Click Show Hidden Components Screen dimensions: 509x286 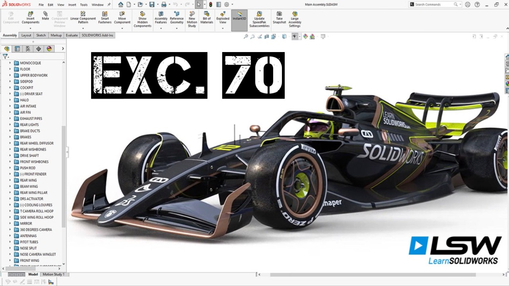coord(142,19)
